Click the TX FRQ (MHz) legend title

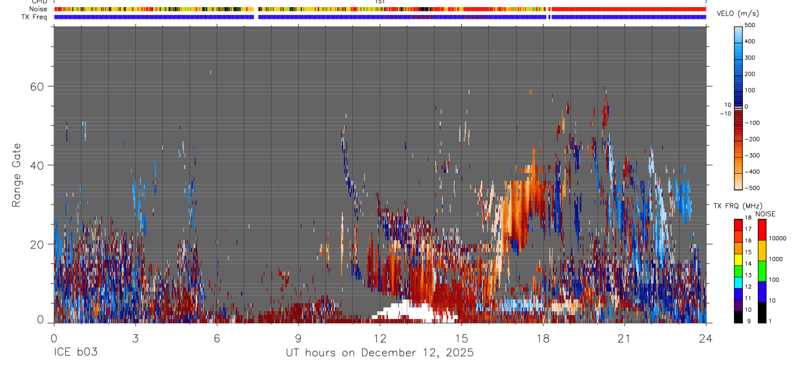pos(737,205)
